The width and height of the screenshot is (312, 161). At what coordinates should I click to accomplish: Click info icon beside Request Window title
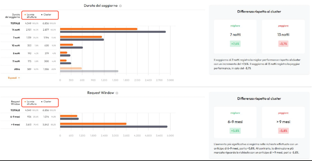(x=117, y=93)
